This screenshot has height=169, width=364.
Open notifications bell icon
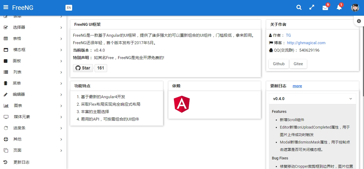339,7
